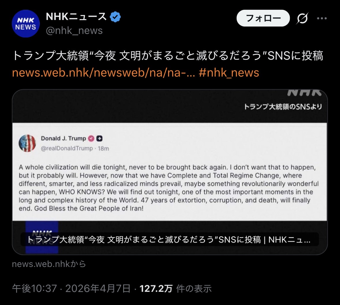The height and width of the screenshot is (305, 340).
Task: Click Donald J. Trump's avatar in the screenshot
Action: click(x=27, y=143)
